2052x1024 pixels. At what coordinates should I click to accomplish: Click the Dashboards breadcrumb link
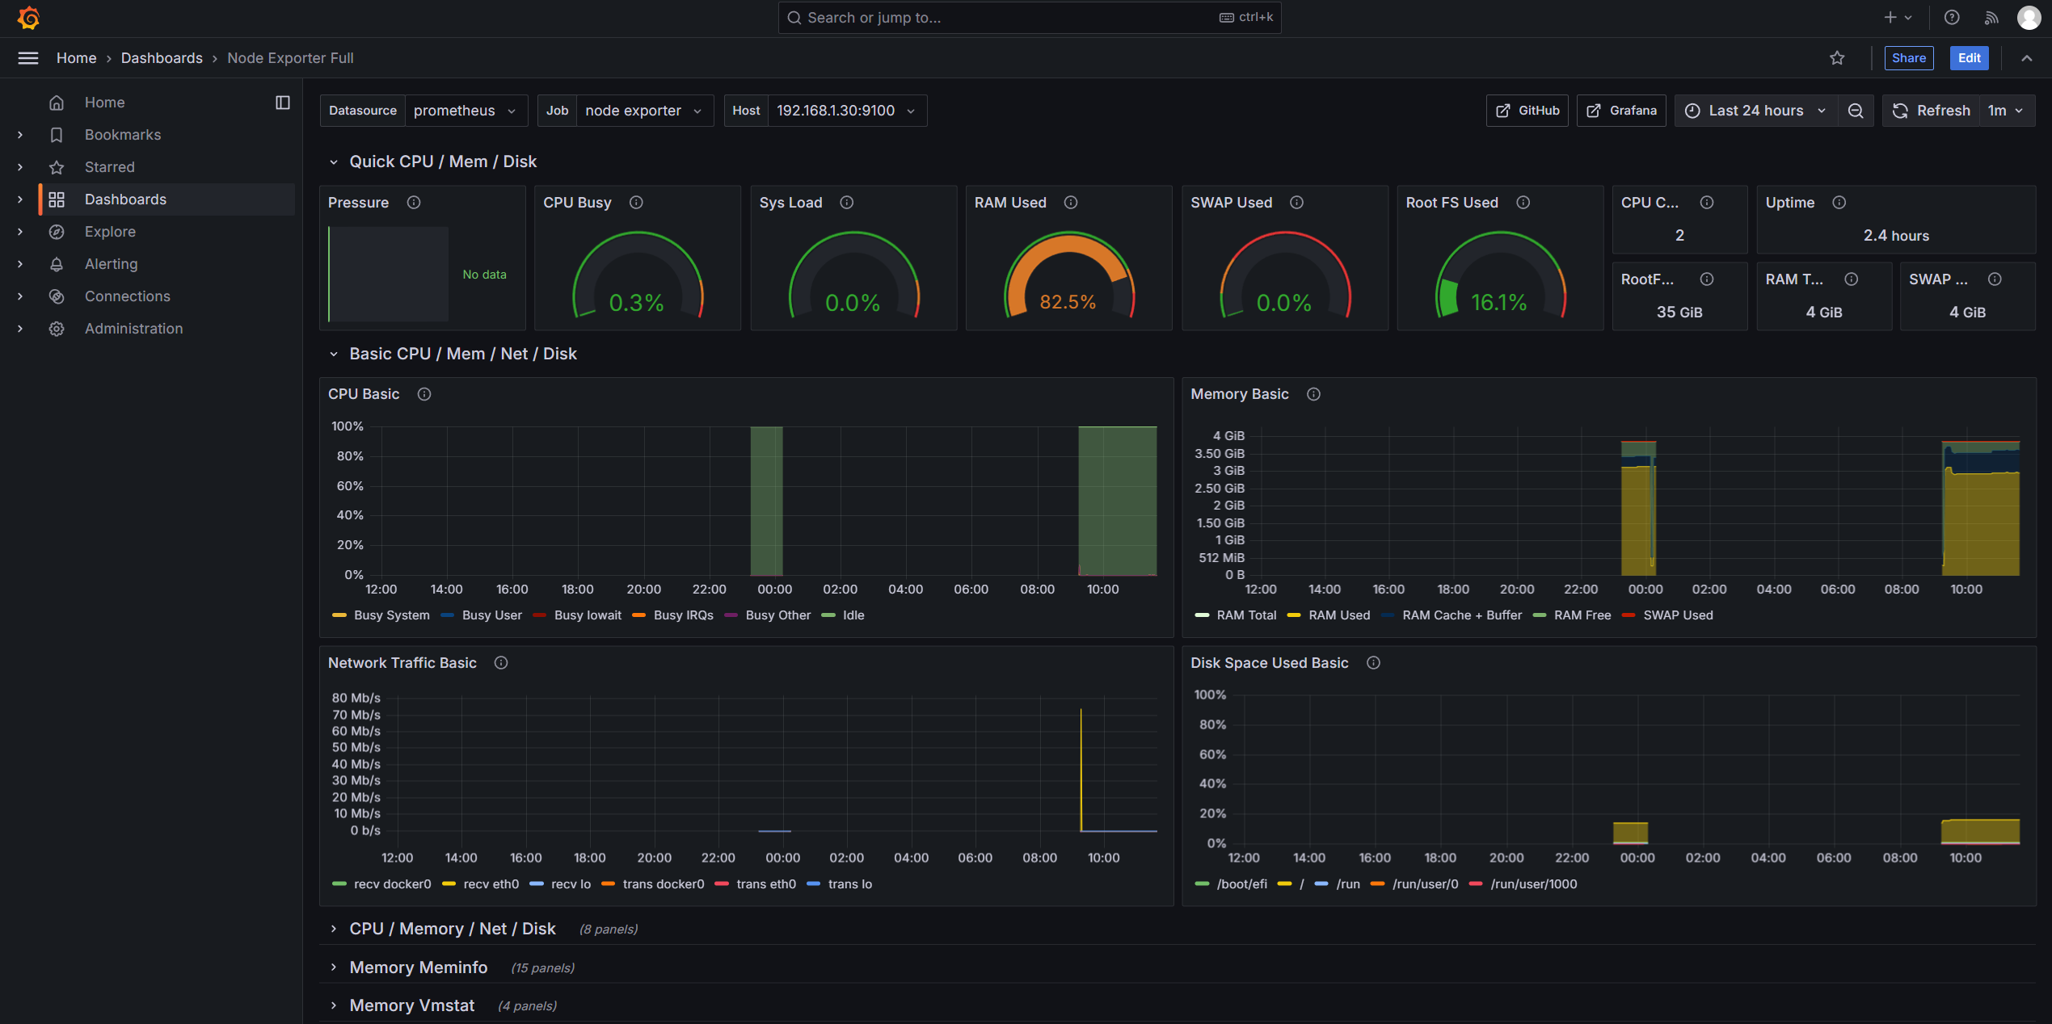(x=162, y=58)
